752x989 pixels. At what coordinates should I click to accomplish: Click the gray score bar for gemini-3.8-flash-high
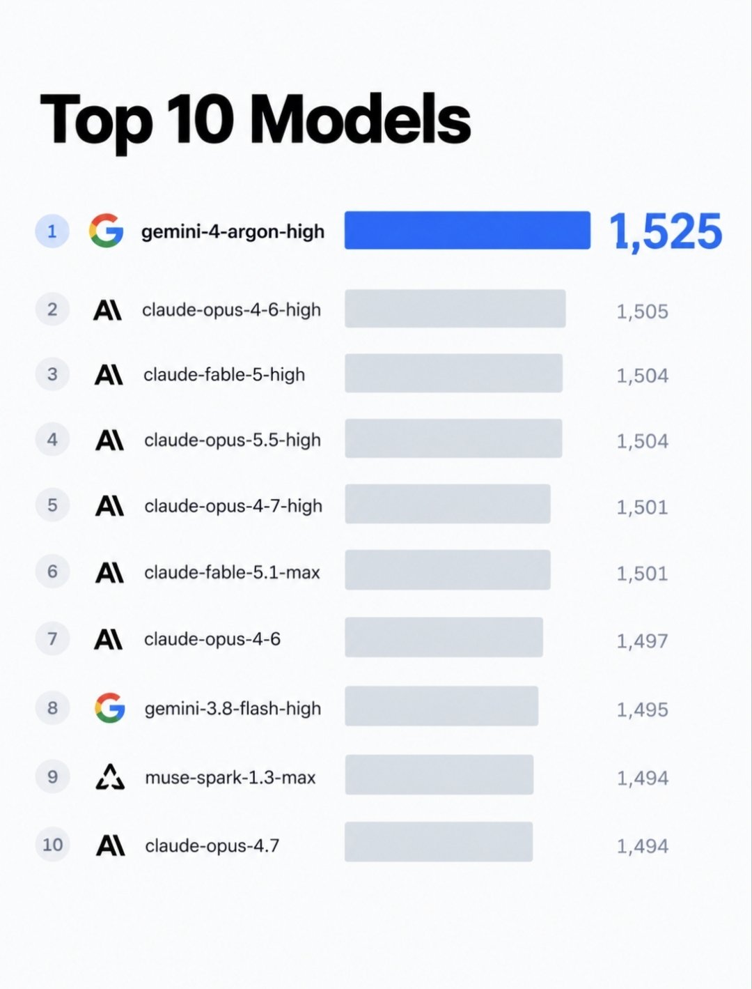click(x=441, y=706)
